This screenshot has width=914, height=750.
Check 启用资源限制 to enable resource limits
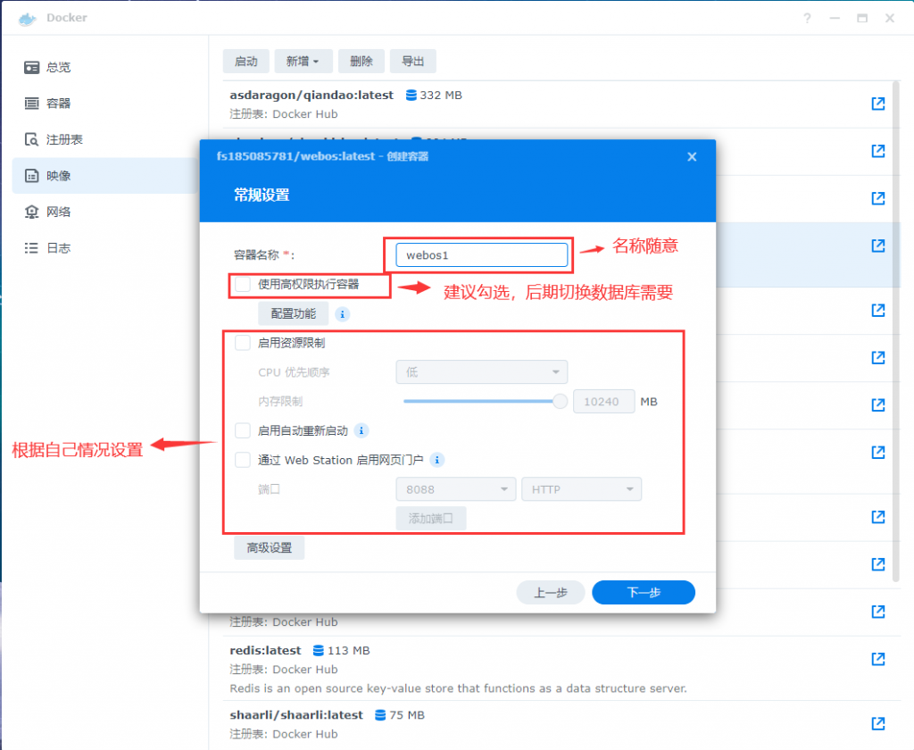(242, 342)
